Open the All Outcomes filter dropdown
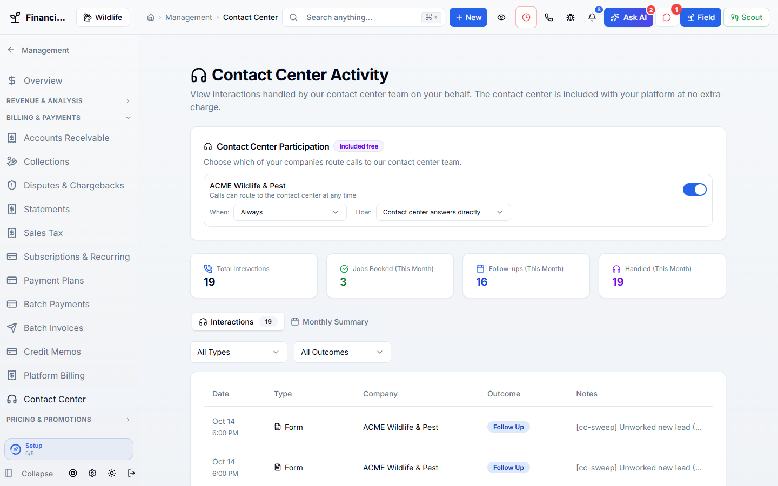Screen dimensions: 778x486 [343, 352]
